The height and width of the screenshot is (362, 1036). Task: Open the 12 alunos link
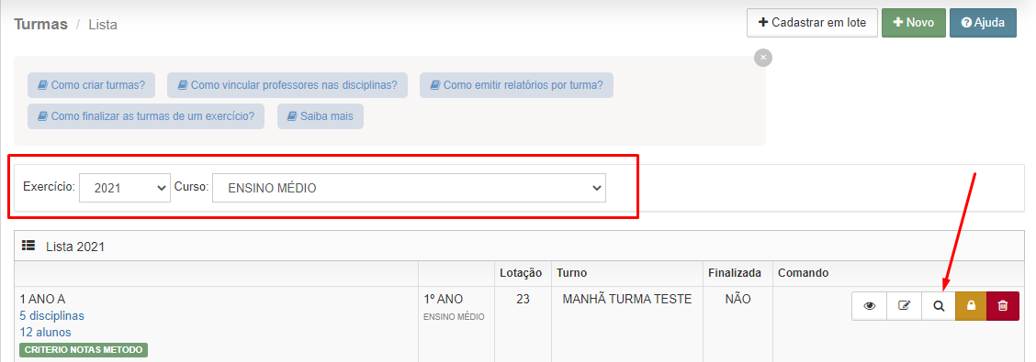coord(46,333)
